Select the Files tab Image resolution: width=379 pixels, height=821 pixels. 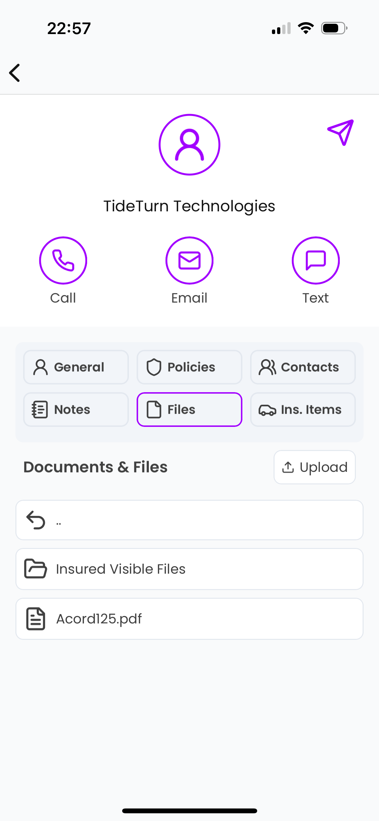[189, 410]
